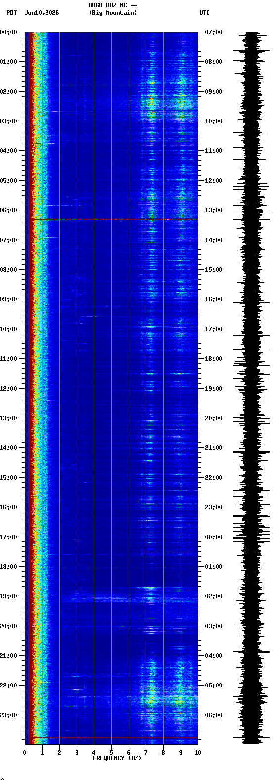This screenshot has width=273, height=784.
Task: Click the 11:00 PDT time label on left axis
Action: [8, 359]
